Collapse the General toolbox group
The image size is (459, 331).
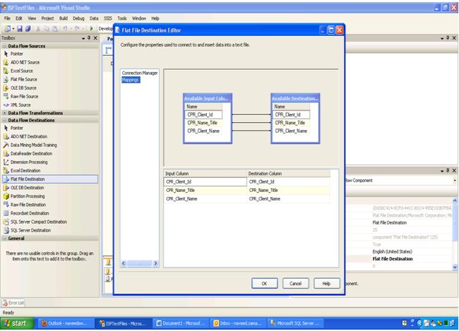click(4, 239)
